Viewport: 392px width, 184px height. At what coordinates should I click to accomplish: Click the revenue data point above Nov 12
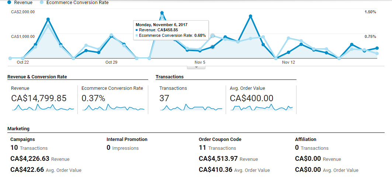[288, 52]
